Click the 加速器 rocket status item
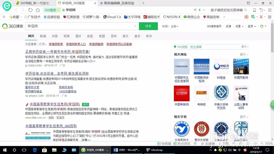Viewport: 274px width, 154px height. click(208, 144)
